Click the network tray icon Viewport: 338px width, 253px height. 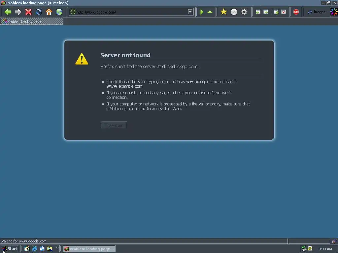click(x=304, y=249)
